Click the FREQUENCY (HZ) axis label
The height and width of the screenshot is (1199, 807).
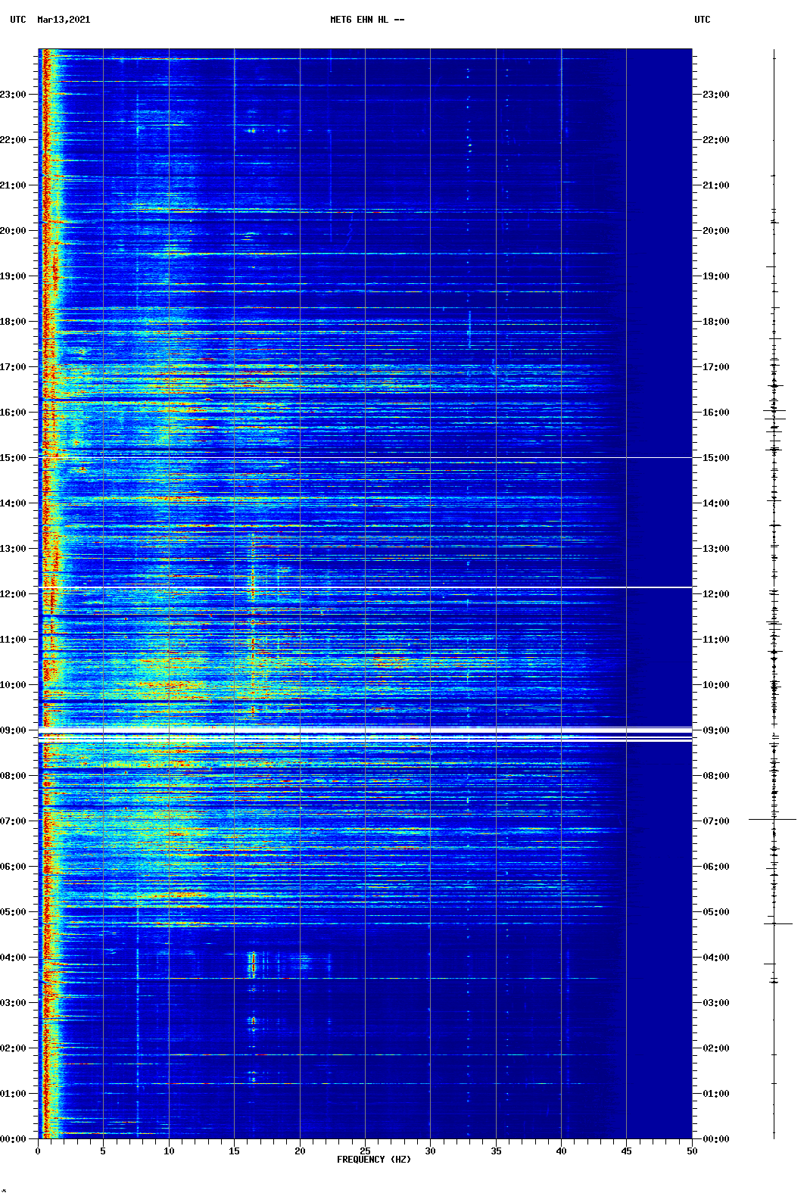pos(373,1160)
